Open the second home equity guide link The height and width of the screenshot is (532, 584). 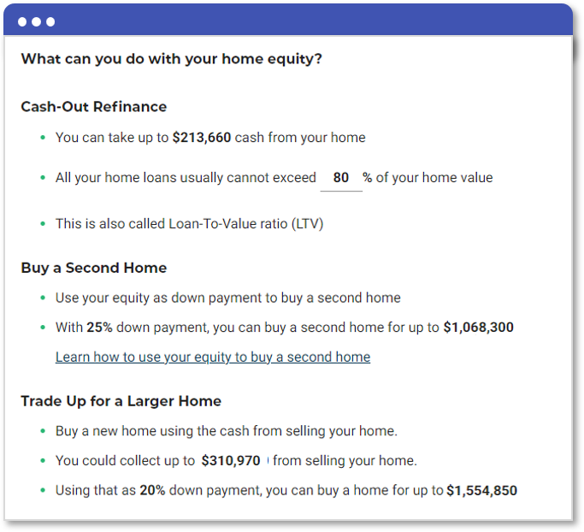point(213,357)
